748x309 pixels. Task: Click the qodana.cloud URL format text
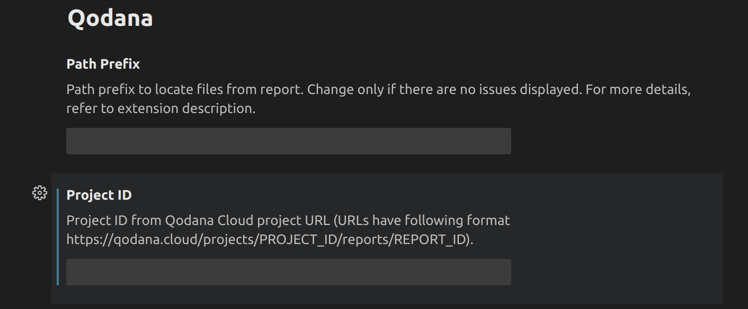point(269,239)
